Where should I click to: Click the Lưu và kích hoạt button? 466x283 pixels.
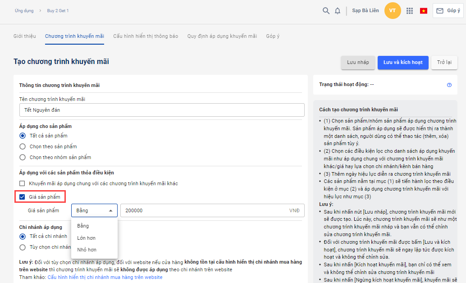tap(402, 63)
